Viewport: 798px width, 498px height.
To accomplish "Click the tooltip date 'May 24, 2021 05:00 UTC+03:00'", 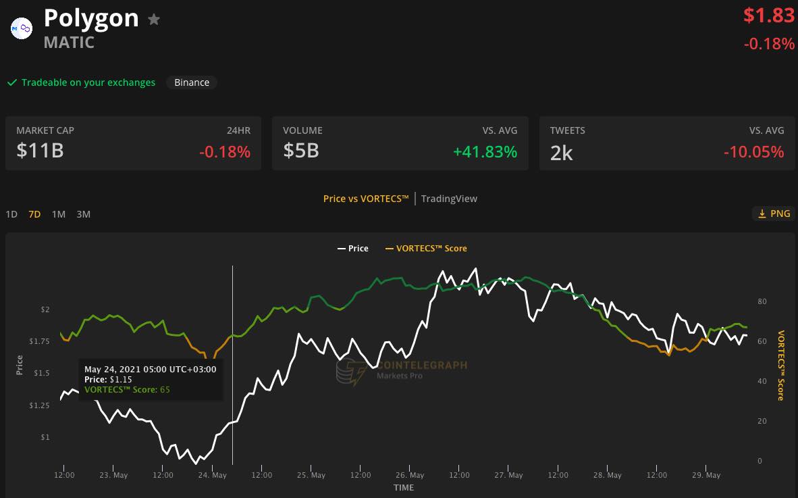I will [x=150, y=369].
